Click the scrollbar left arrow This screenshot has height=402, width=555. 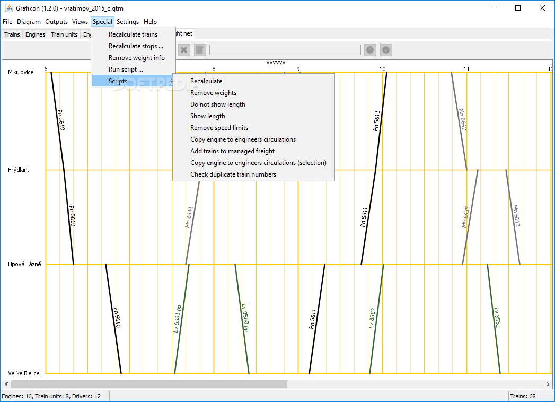click(x=6, y=384)
